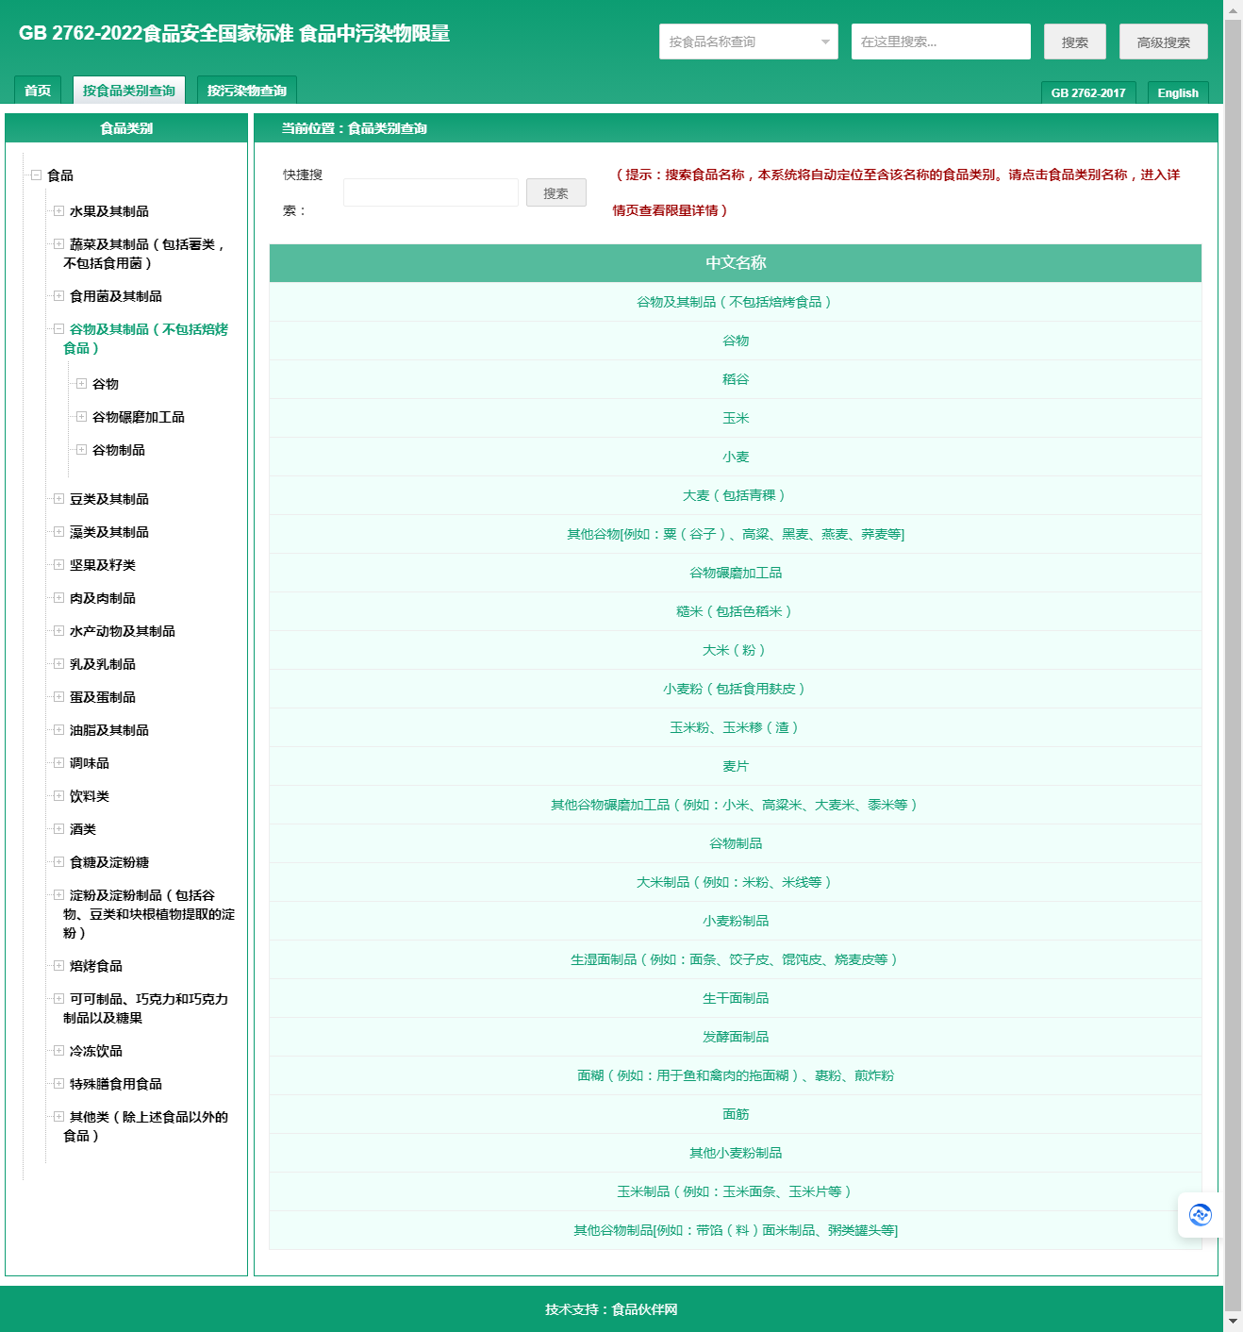Open the 稻谷 link in the table
The width and height of the screenshot is (1243, 1332).
tap(736, 379)
